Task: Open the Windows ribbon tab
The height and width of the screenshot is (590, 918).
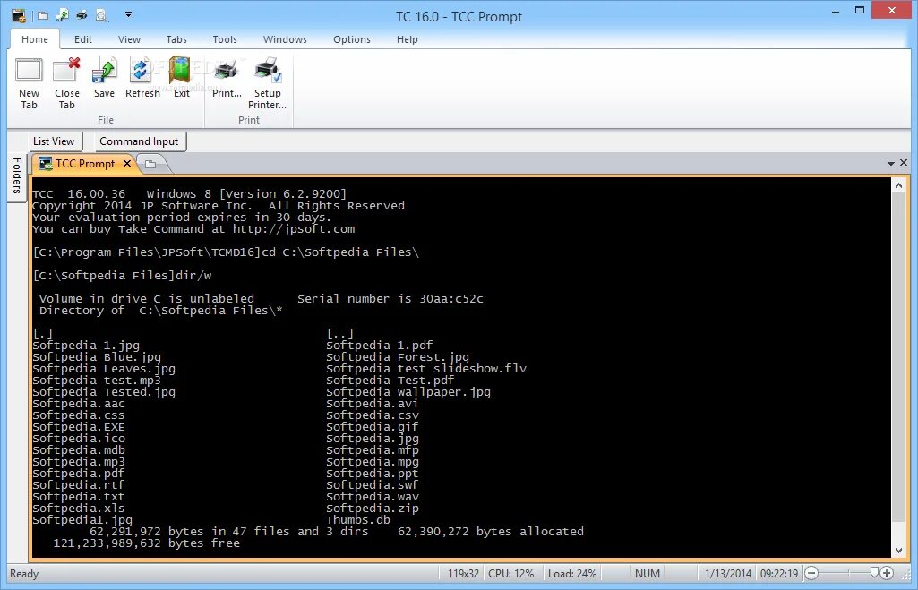Action: coord(285,39)
